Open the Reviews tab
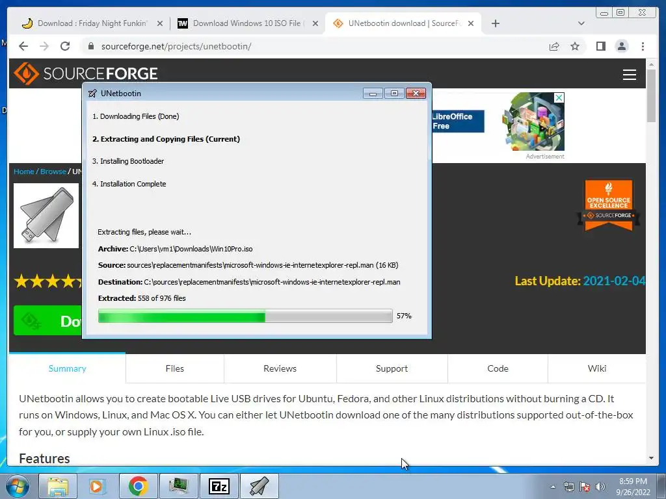This screenshot has width=666, height=499. pyautogui.click(x=280, y=368)
